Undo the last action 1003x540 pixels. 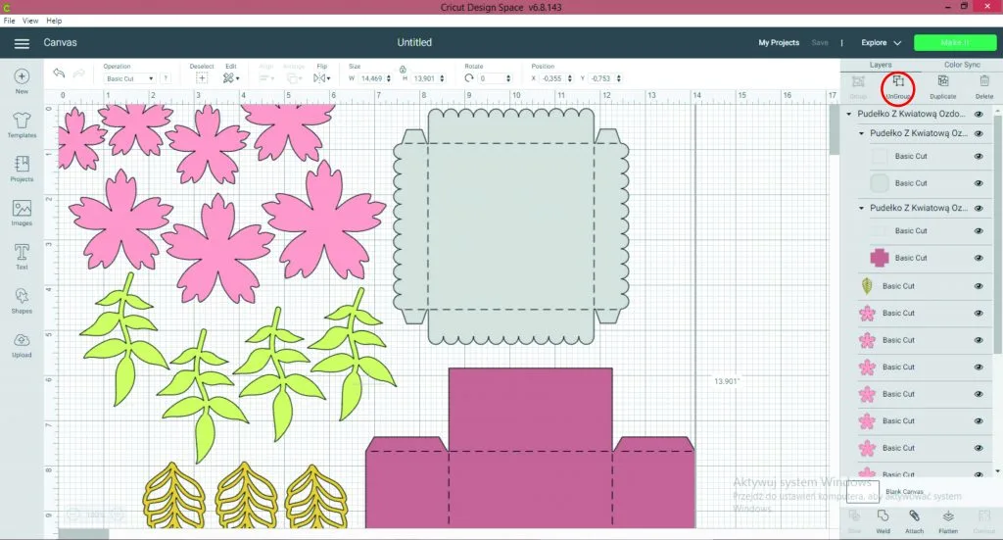pyautogui.click(x=59, y=74)
